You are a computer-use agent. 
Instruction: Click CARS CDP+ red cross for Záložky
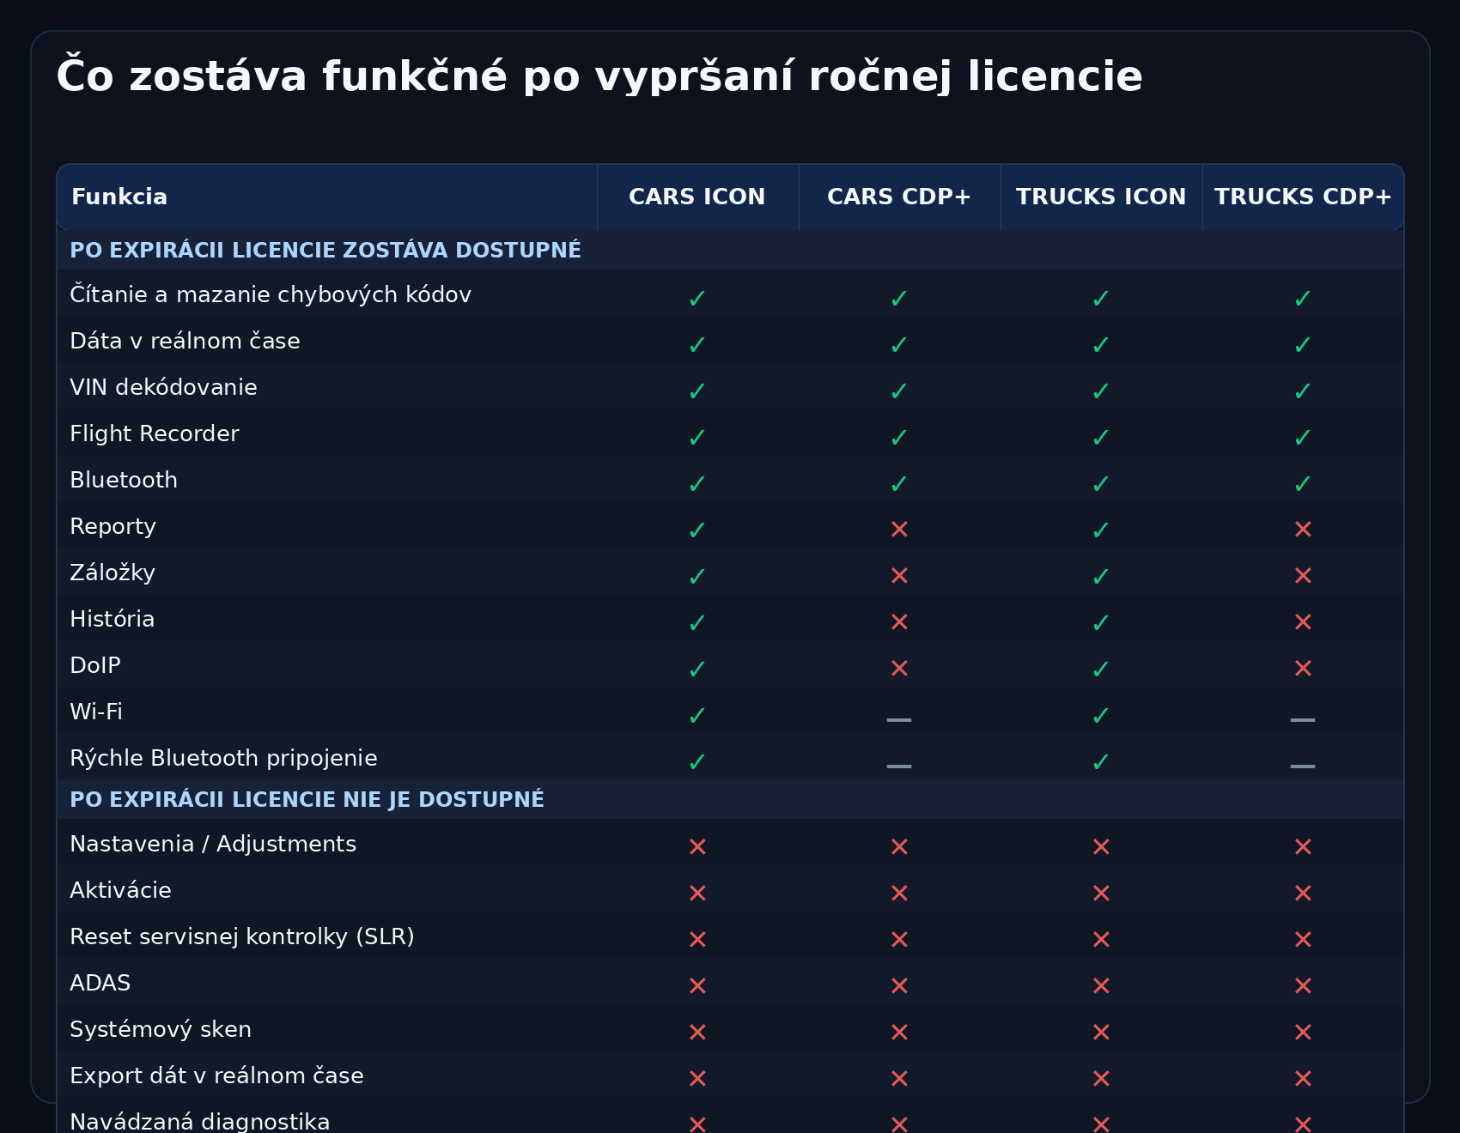(x=899, y=576)
